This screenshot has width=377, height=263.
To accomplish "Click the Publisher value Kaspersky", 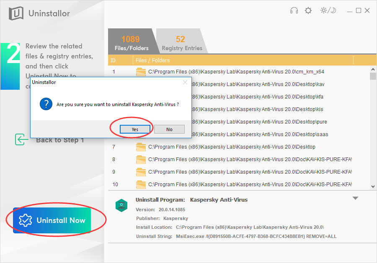I will (176, 218).
